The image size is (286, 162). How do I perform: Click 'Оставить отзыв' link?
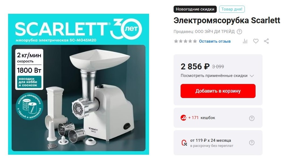pos(215,41)
